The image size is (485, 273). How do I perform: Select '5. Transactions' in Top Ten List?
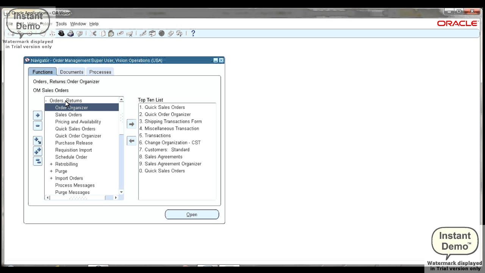(155, 135)
